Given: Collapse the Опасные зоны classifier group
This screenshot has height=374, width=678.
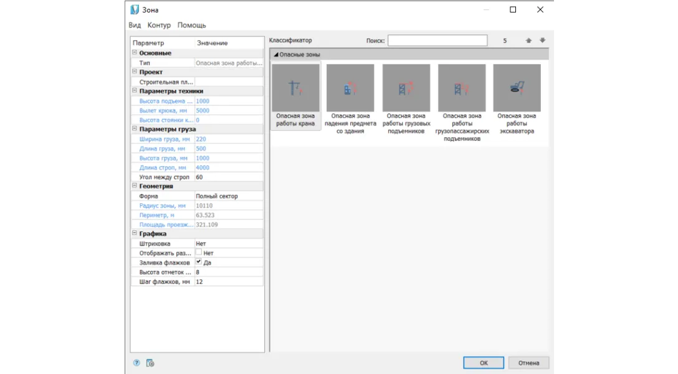Looking at the screenshot, I should click(276, 54).
